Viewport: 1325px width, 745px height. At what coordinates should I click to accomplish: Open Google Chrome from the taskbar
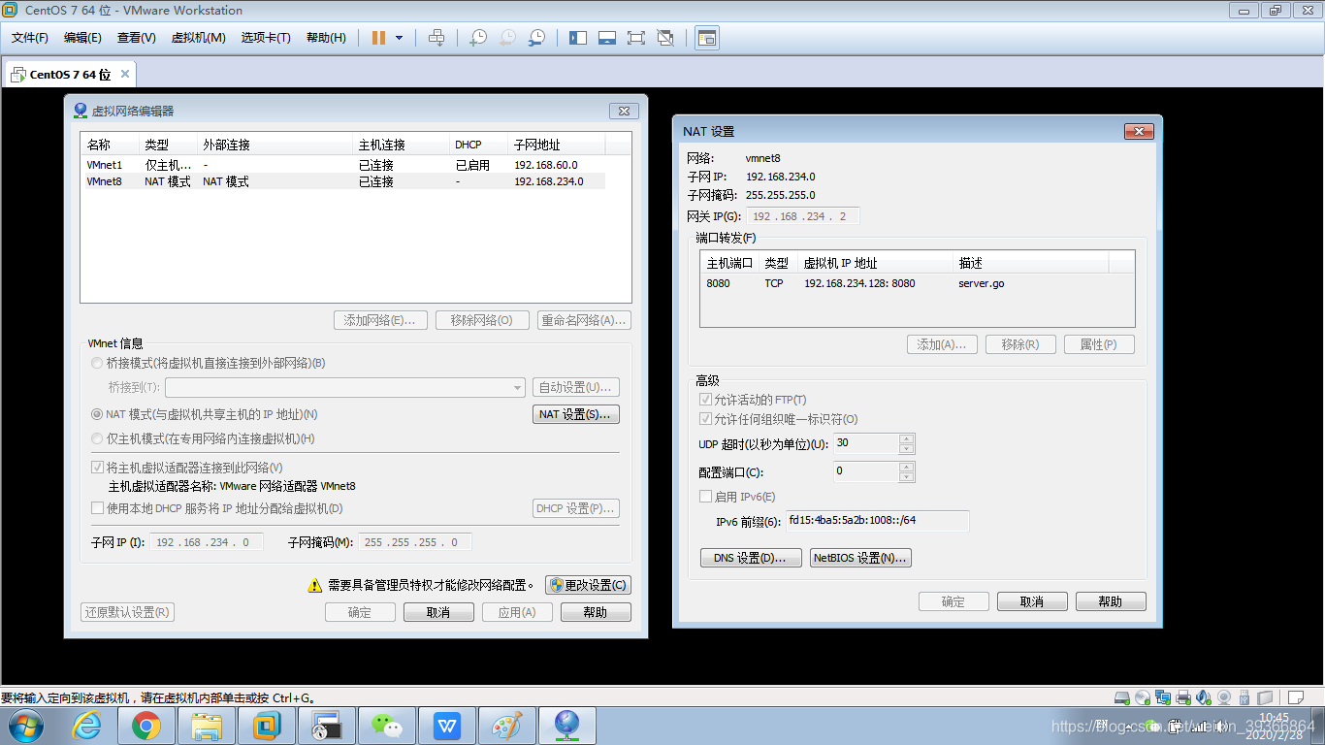click(x=146, y=726)
